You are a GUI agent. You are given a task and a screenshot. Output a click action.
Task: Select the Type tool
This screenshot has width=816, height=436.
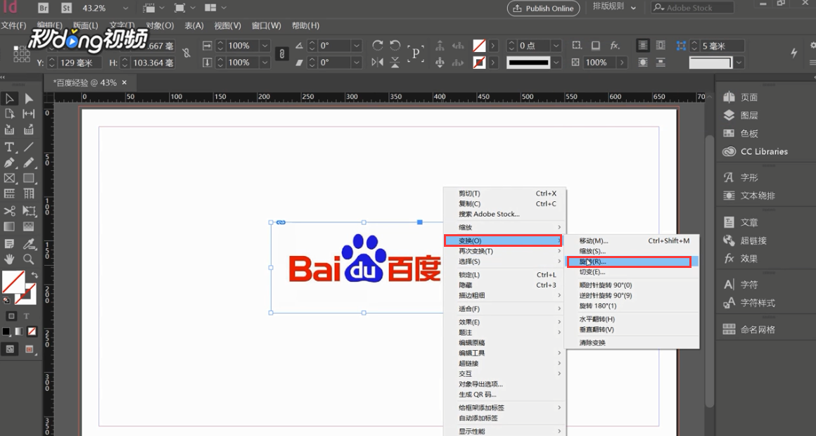pyautogui.click(x=9, y=147)
